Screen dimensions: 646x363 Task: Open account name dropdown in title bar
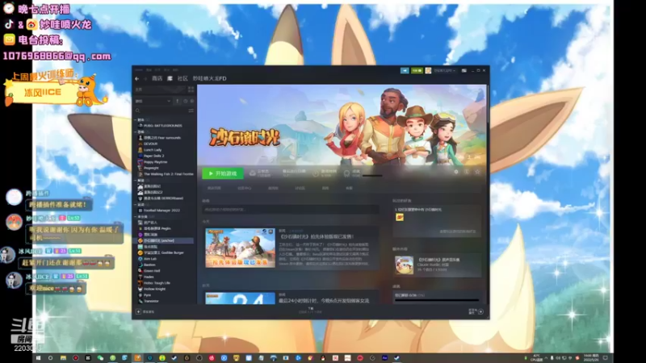click(444, 71)
